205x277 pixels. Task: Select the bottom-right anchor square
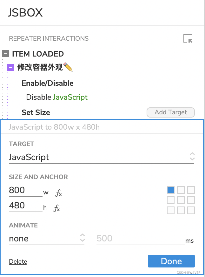click(191, 210)
